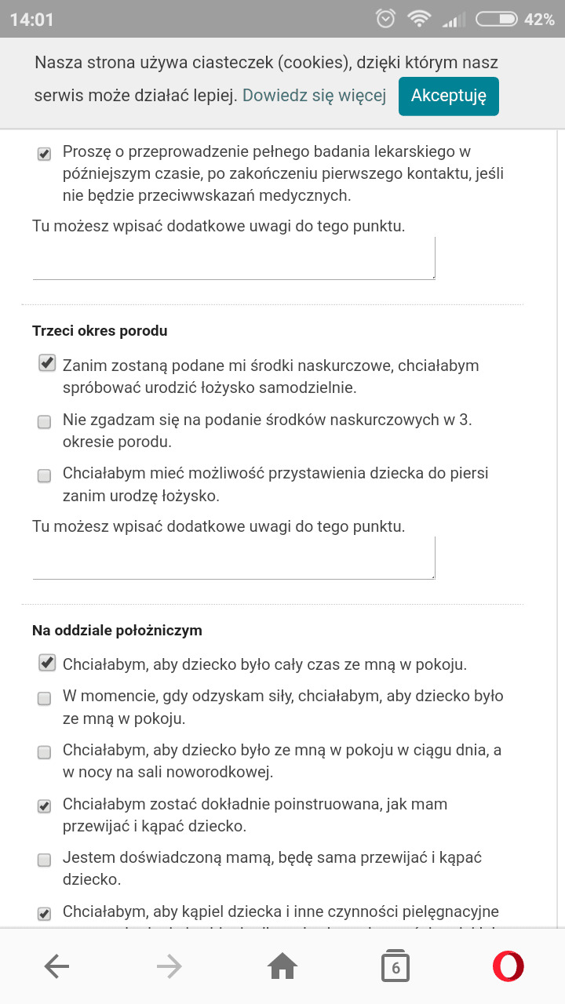
Task: Tap the browser forward arrow
Action: point(169,967)
